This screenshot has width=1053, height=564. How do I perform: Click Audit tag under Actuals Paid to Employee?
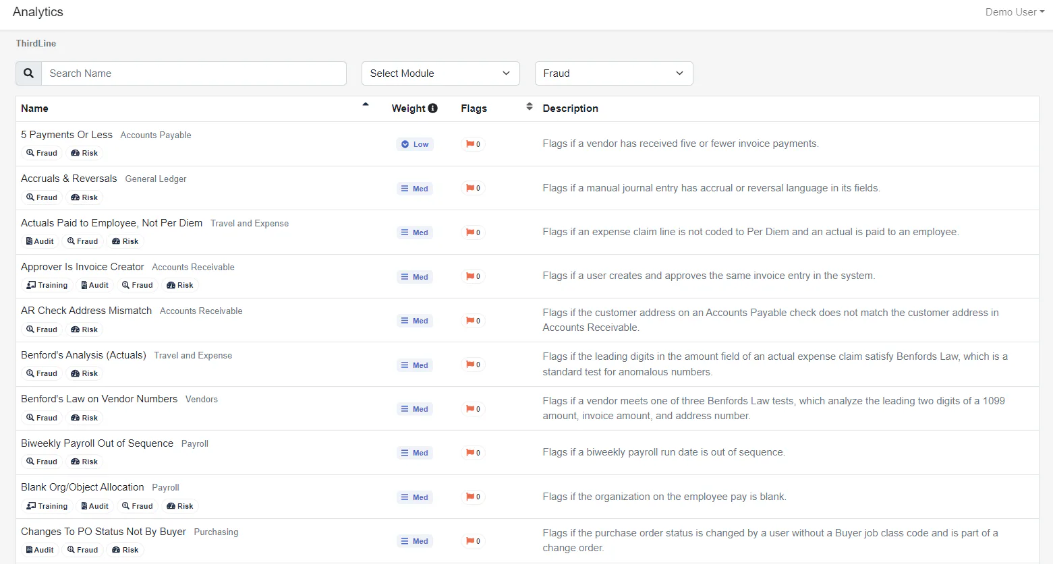[40, 241]
